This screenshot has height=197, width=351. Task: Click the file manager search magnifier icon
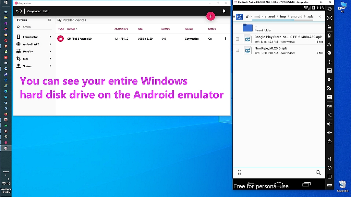pos(318,172)
